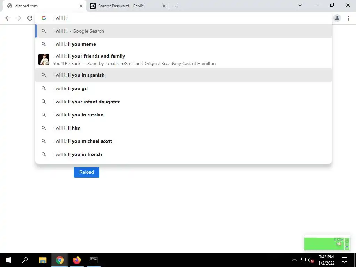Open File Explorer from the taskbar
This screenshot has width=356, height=267.
coord(42,260)
